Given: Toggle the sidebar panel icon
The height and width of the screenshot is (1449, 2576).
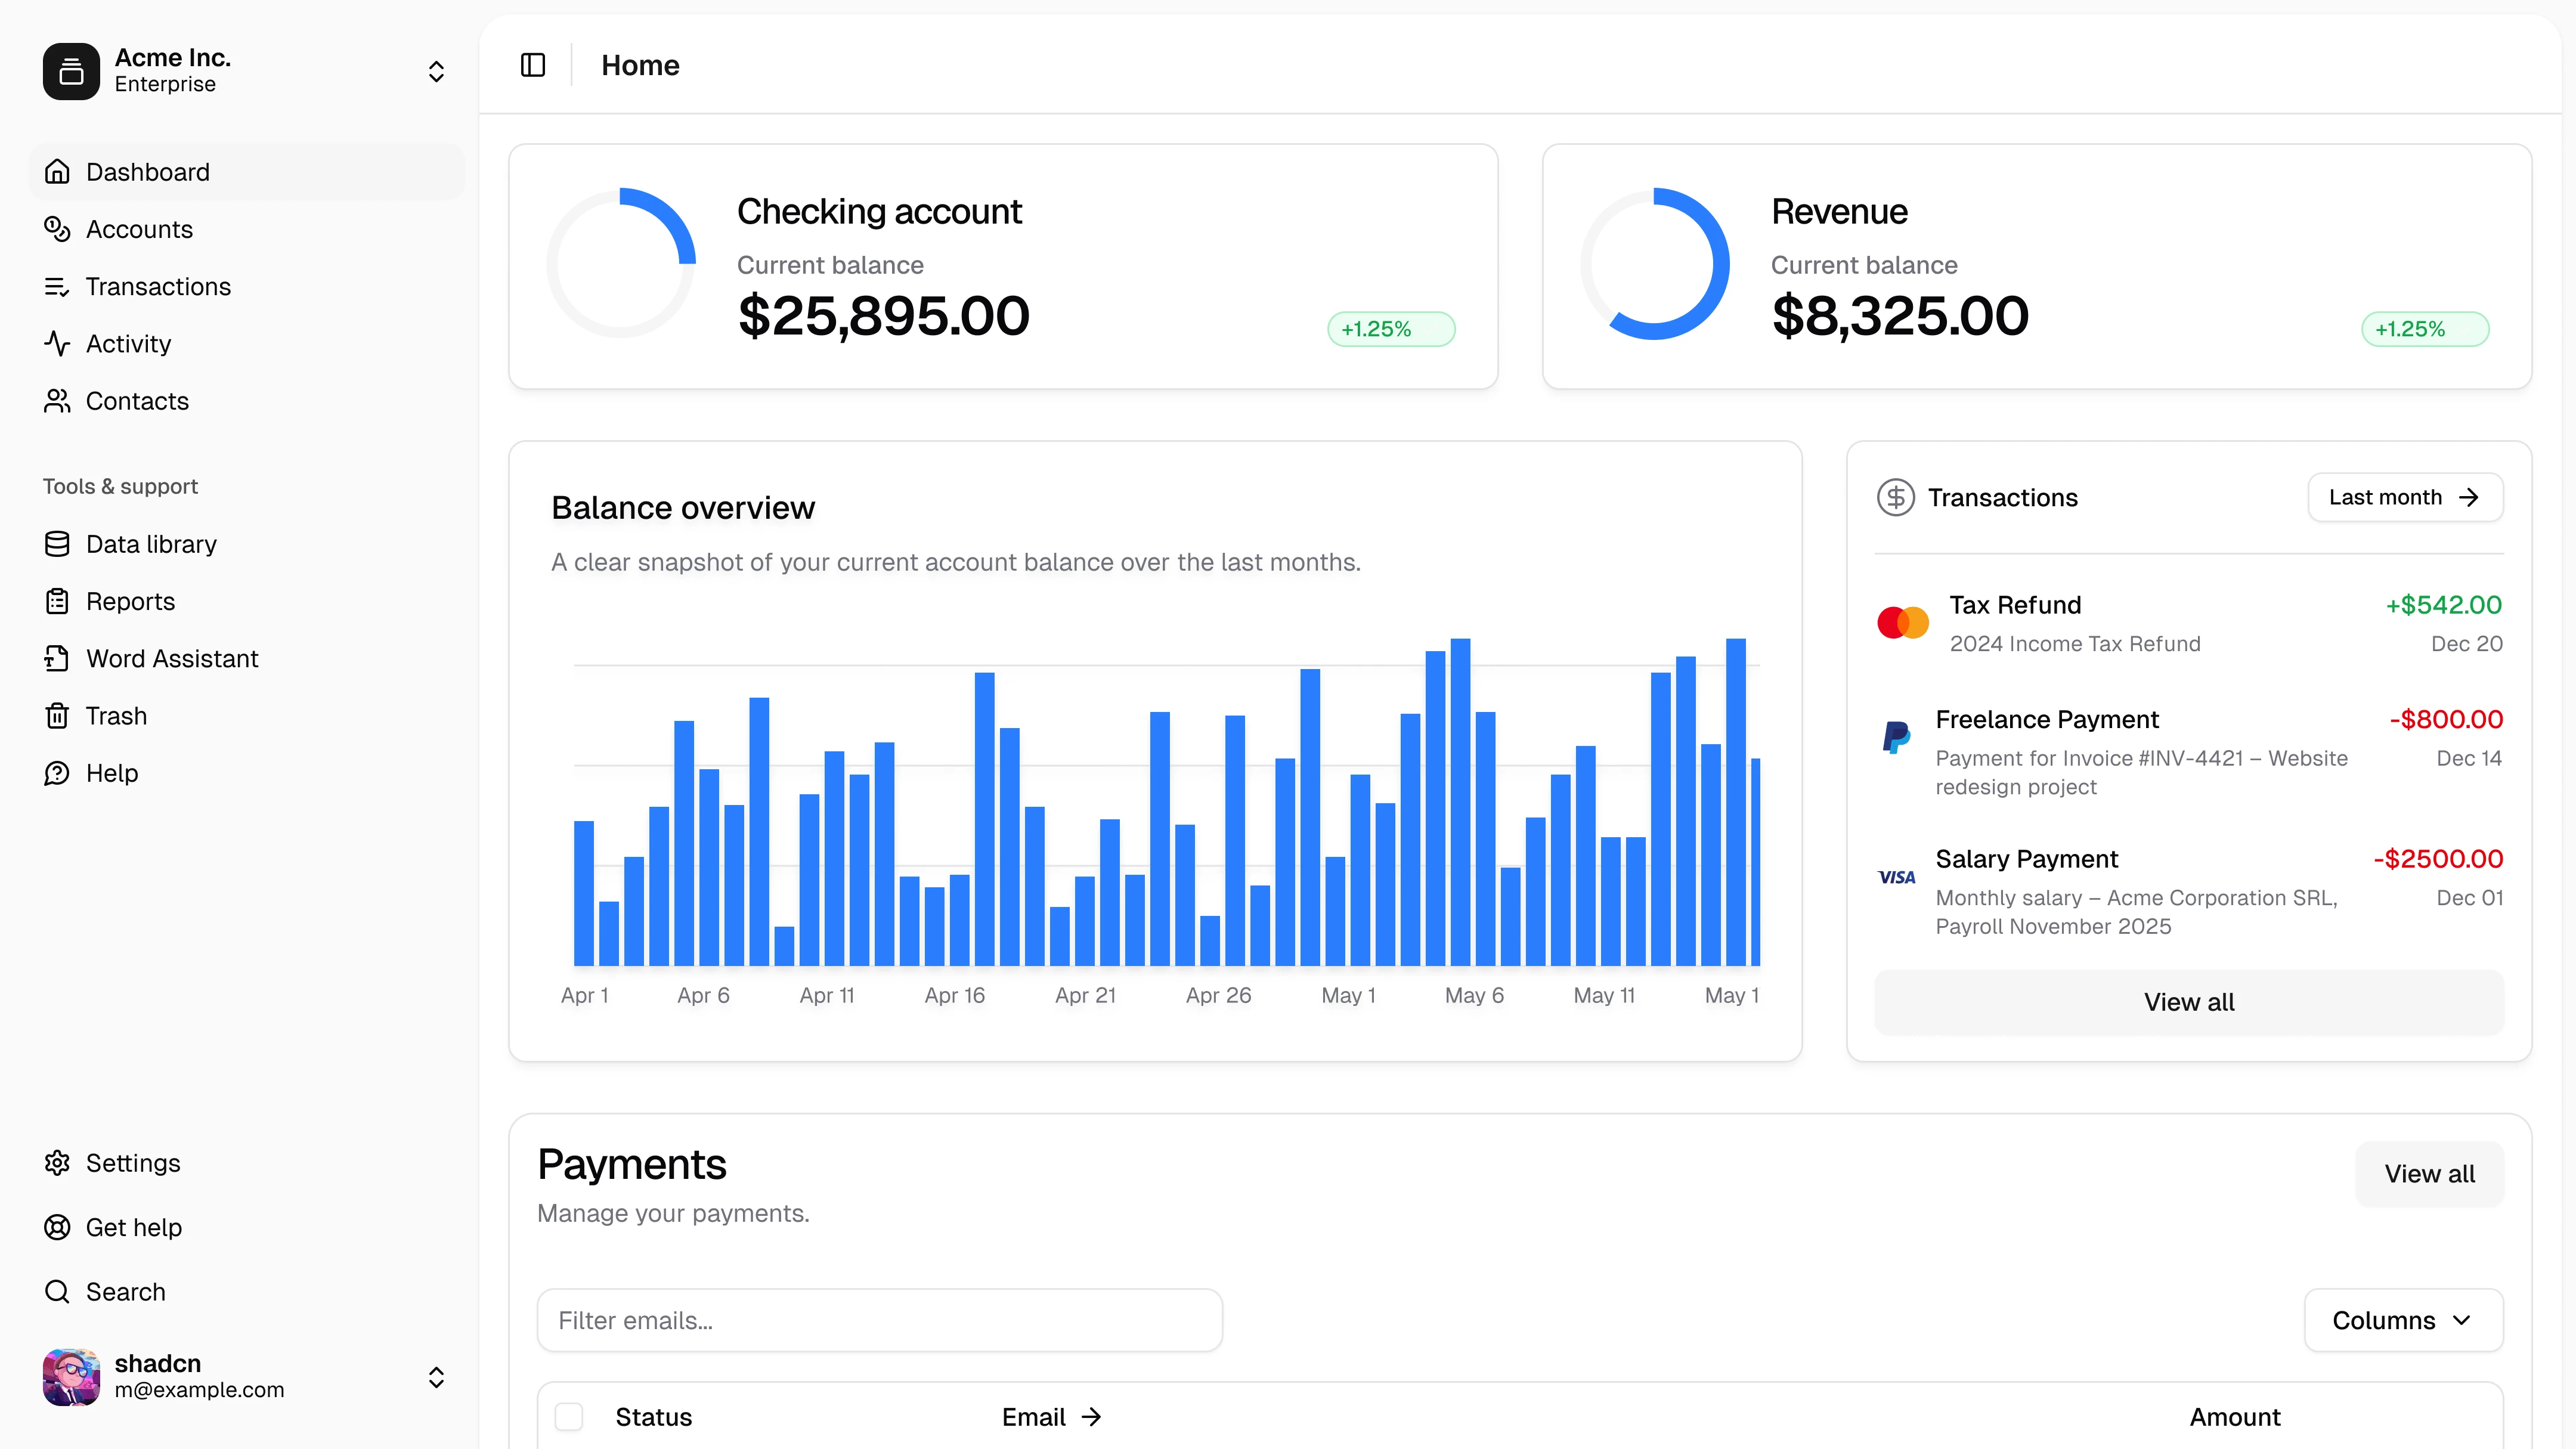Looking at the screenshot, I should (x=533, y=65).
